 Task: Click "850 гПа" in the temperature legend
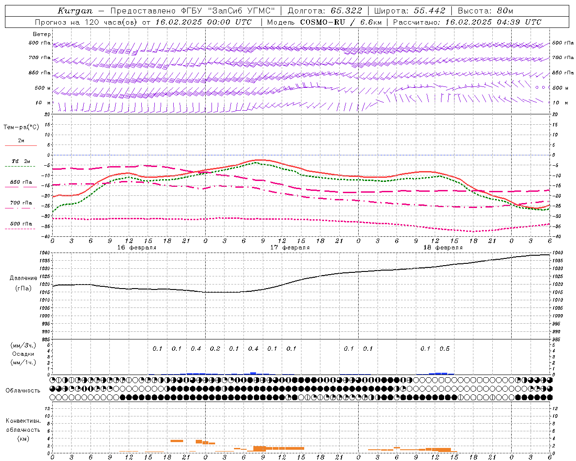[x=21, y=182]
